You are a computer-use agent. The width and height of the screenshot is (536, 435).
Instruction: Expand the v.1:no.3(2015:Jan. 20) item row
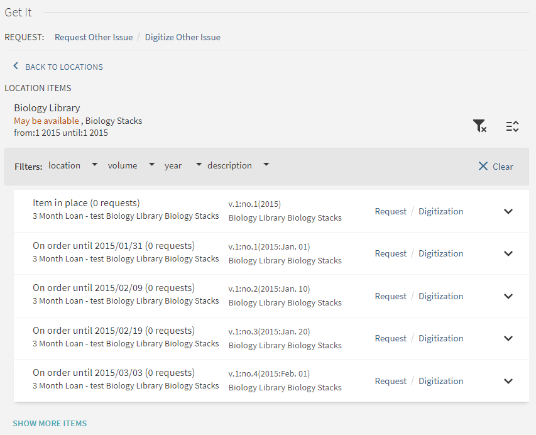point(508,338)
